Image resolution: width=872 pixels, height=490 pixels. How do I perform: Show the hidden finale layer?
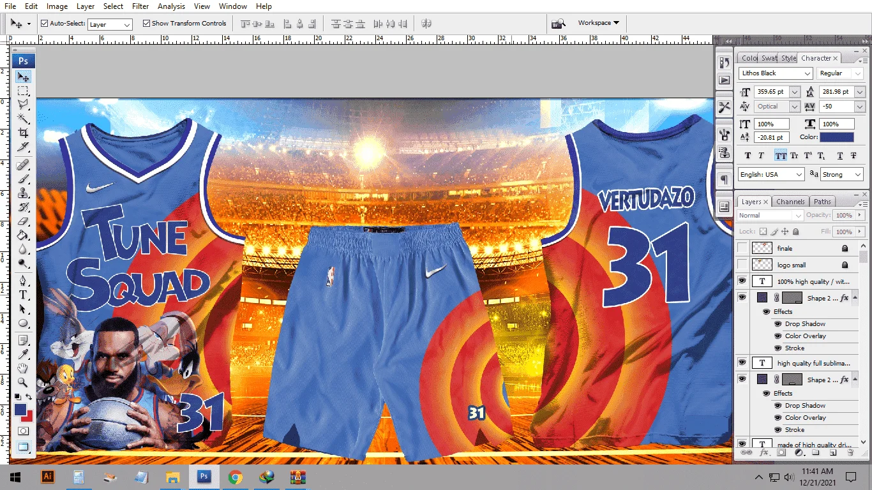pos(742,248)
